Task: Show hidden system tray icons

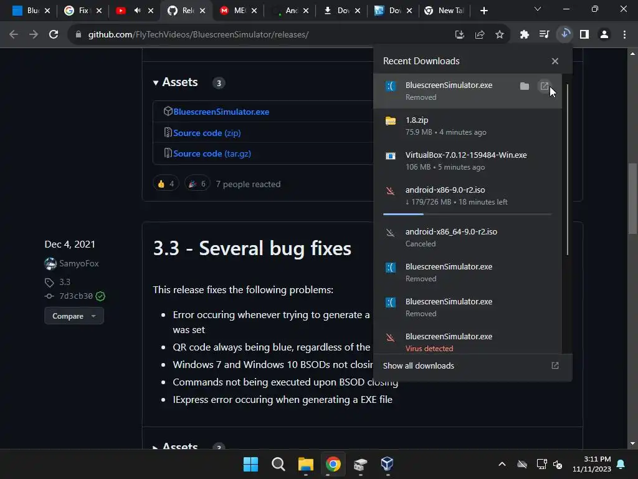Action: pyautogui.click(x=502, y=464)
